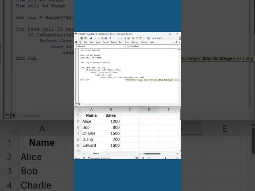Viewport: 255px width, 191px height.
Task: Expand the ColorSales procedure dropdown
Action: click(178, 47)
